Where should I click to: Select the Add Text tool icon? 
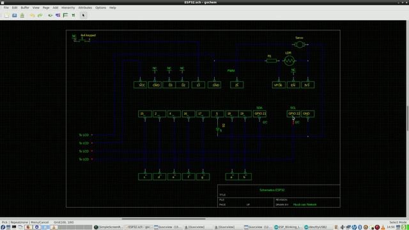click(73, 15)
